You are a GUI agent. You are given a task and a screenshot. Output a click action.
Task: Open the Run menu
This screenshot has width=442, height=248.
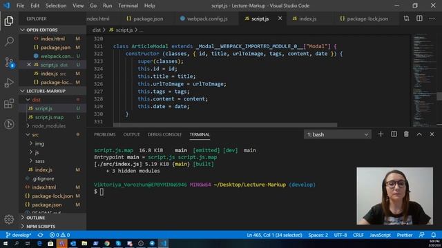click(x=107, y=6)
